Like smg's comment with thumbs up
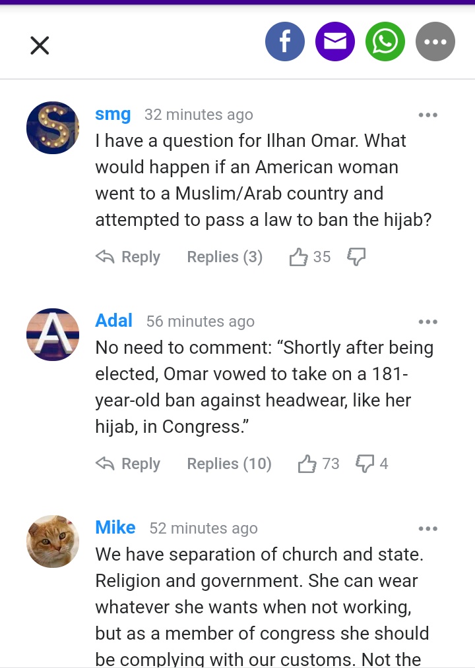This screenshot has width=475, height=668. click(x=299, y=257)
